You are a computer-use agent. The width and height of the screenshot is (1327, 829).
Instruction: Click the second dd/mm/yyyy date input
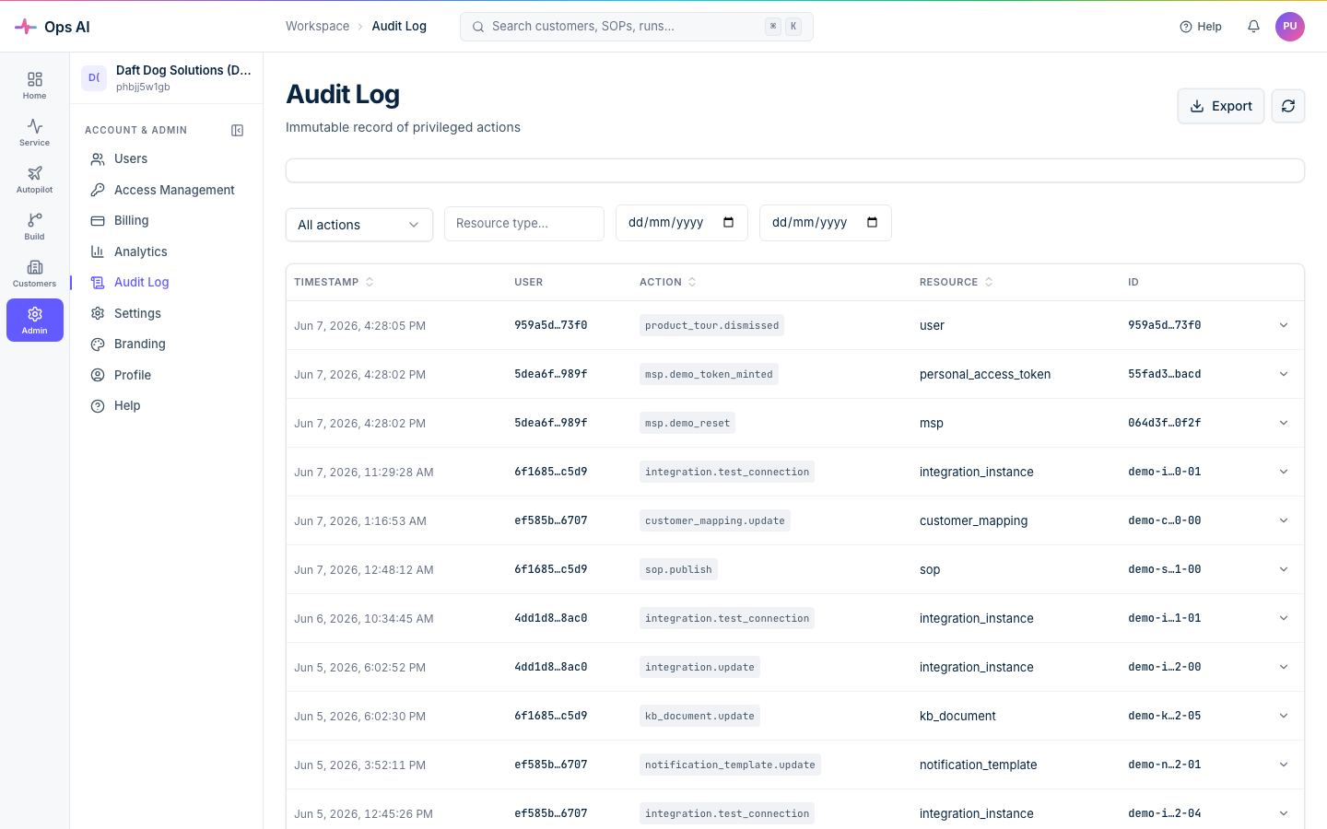coord(826,223)
